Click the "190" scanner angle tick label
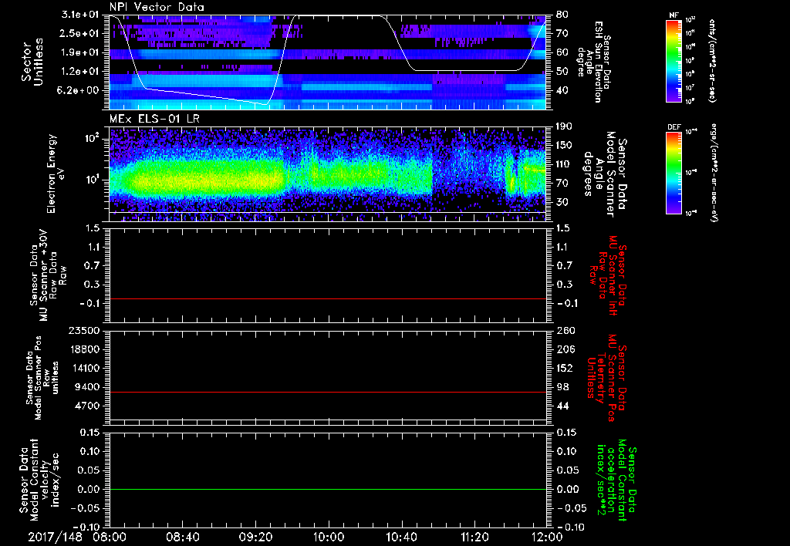Screen dimensions: 790x546 click(564, 126)
